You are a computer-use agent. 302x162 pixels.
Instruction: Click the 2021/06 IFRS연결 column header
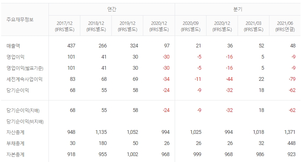[285, 26]
